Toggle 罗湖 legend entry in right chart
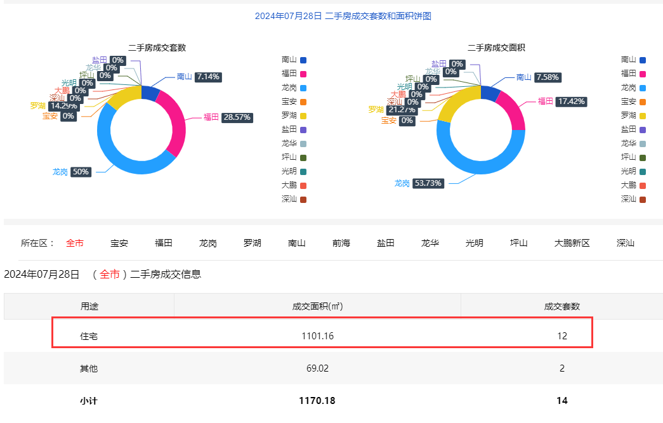 coord(633,115)
